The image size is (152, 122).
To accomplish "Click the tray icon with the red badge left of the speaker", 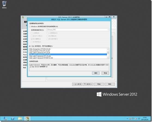I will coord(136,119).
